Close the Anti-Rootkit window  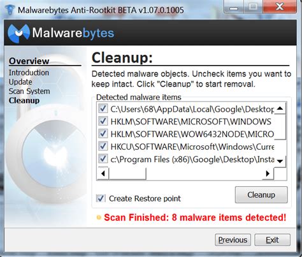coord(279,7)
